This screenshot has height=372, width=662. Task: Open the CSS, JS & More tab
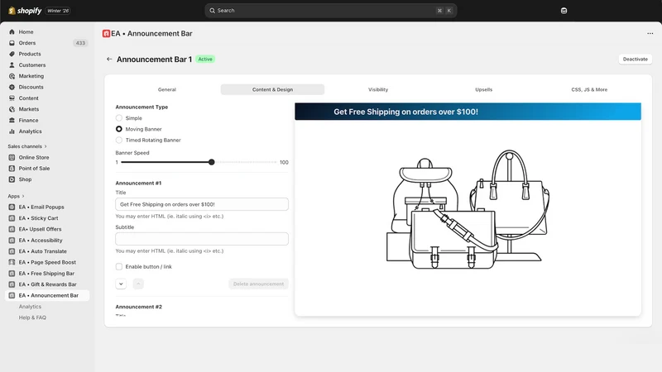point(589,89)
